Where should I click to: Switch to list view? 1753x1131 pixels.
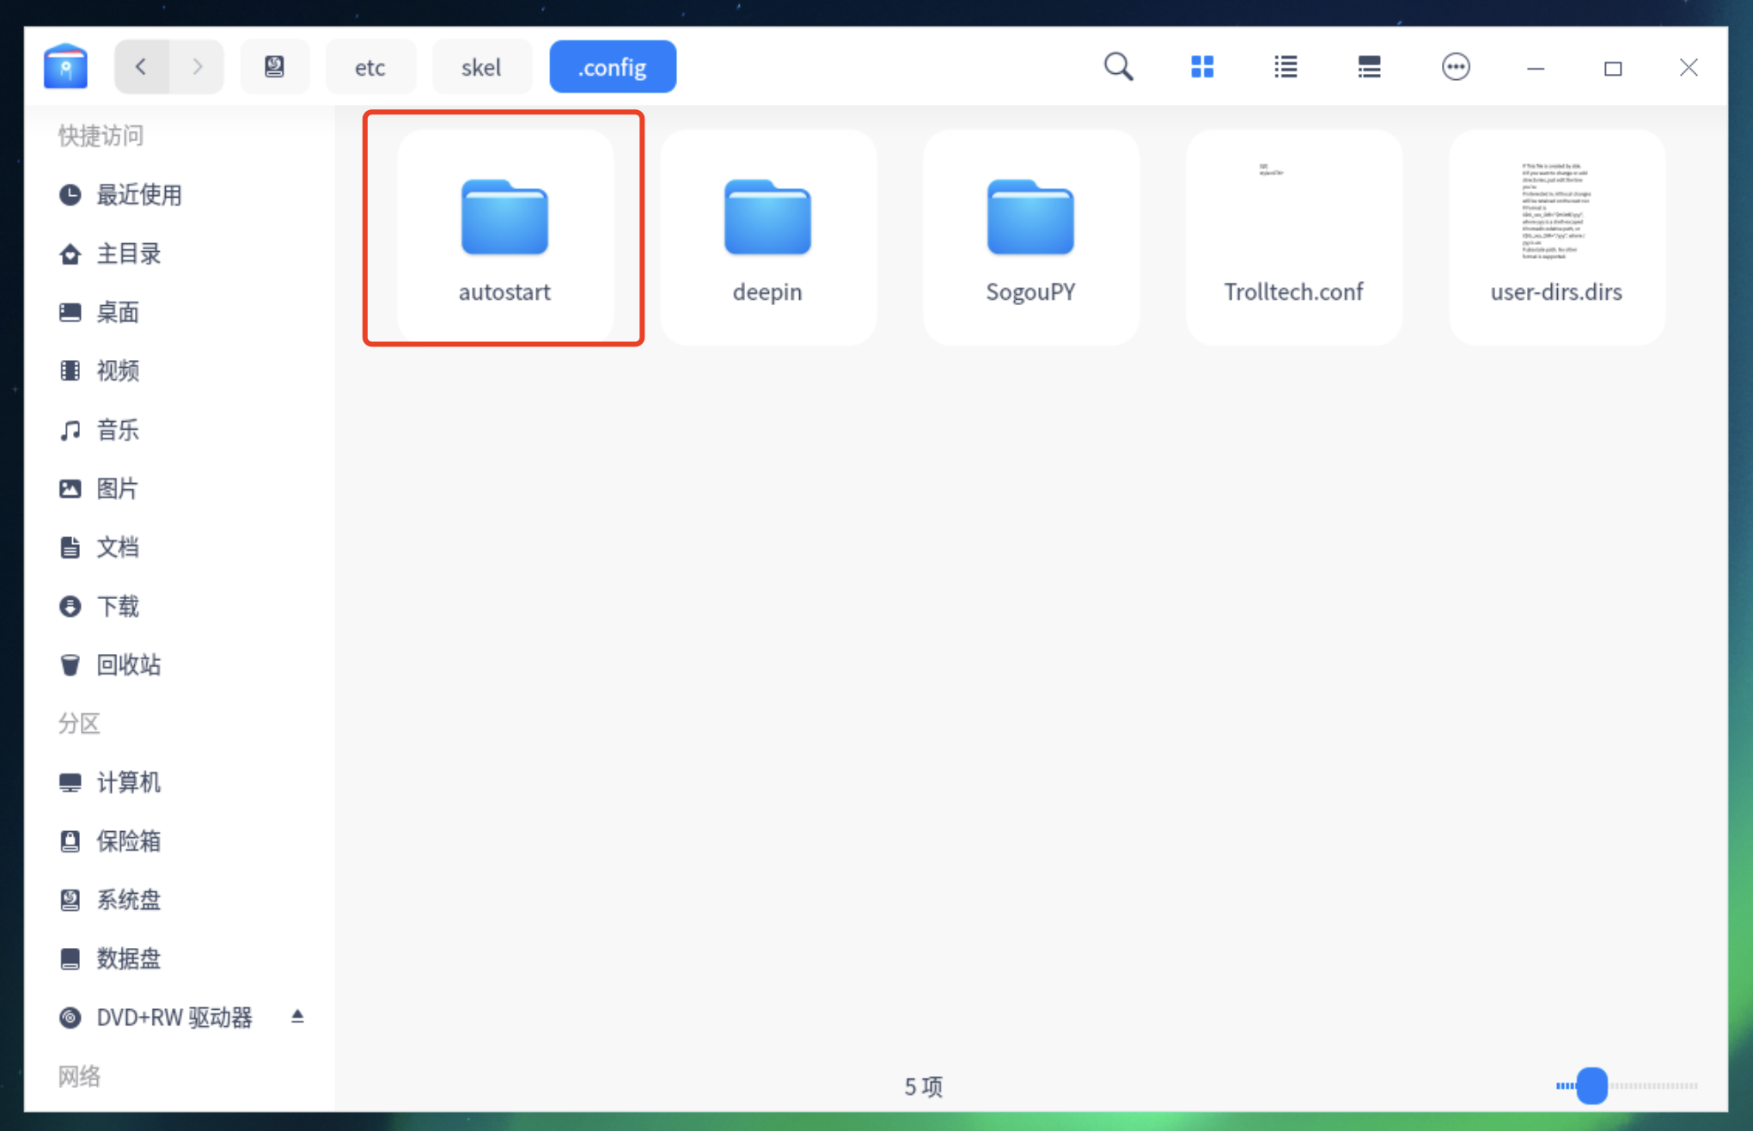(x=1286, y=66)
